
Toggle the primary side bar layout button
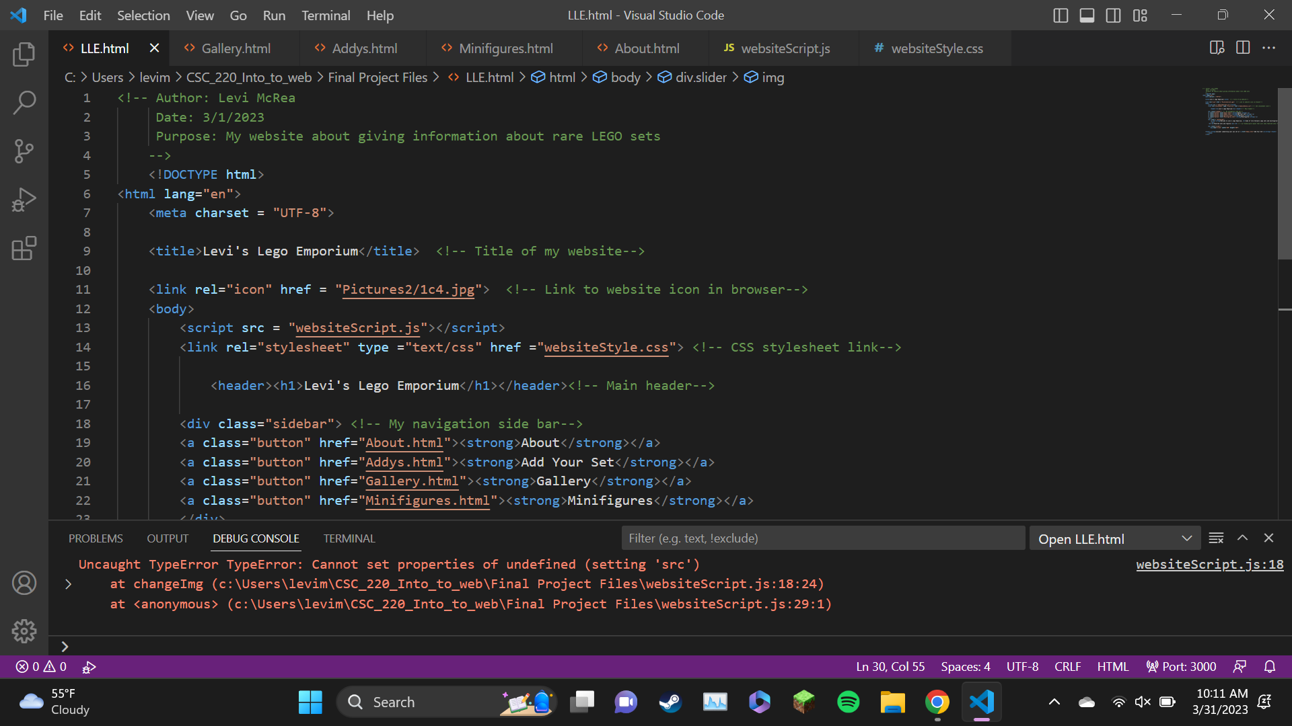[1061, 15]
